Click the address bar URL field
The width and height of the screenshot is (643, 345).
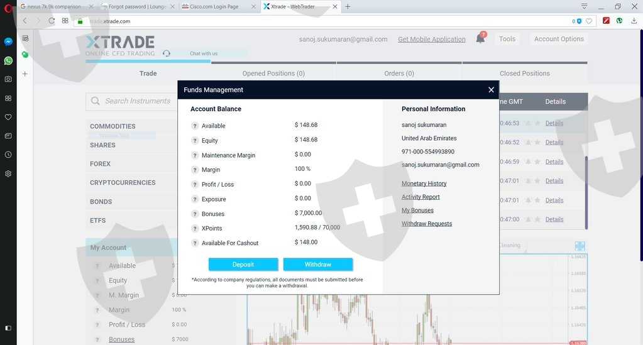(x=320, y=21)
